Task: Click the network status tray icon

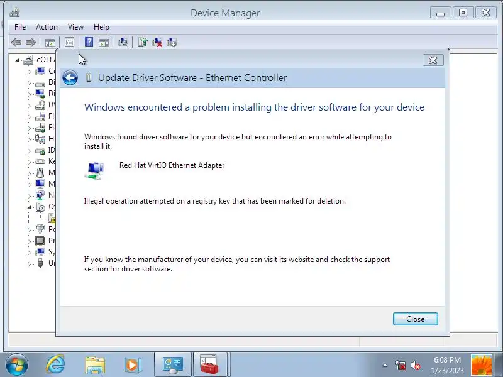Action: (x=401, y=365)
